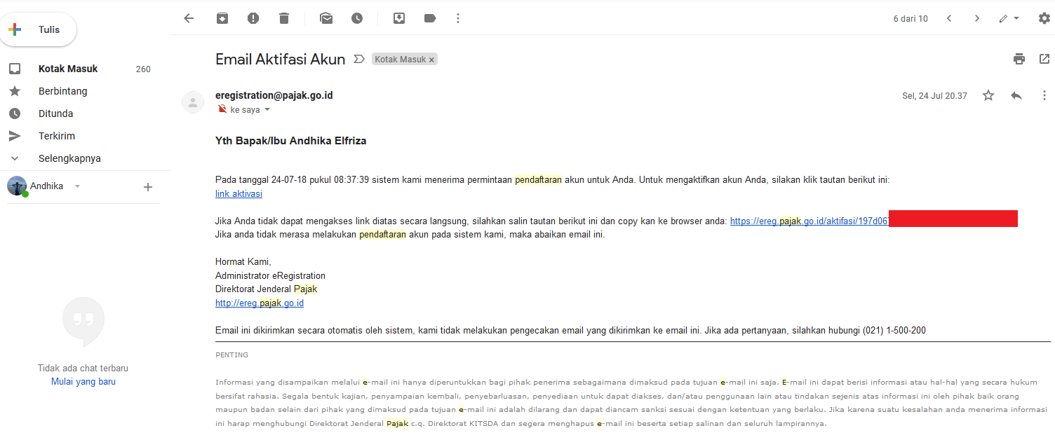Screen dimensions: 1055x440
Task: Go back to inbox with arrow
Action: click(189, 18)
